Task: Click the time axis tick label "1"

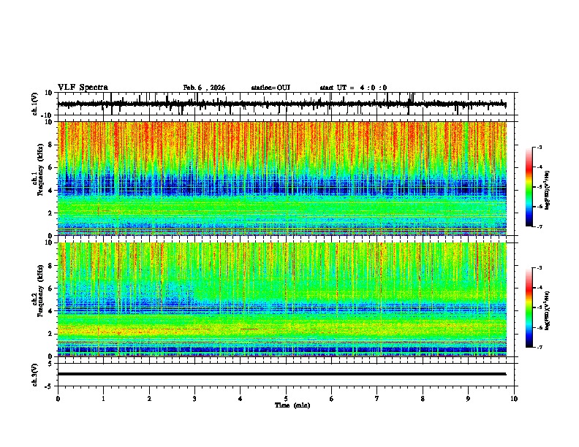Action: tap(103, 399)
